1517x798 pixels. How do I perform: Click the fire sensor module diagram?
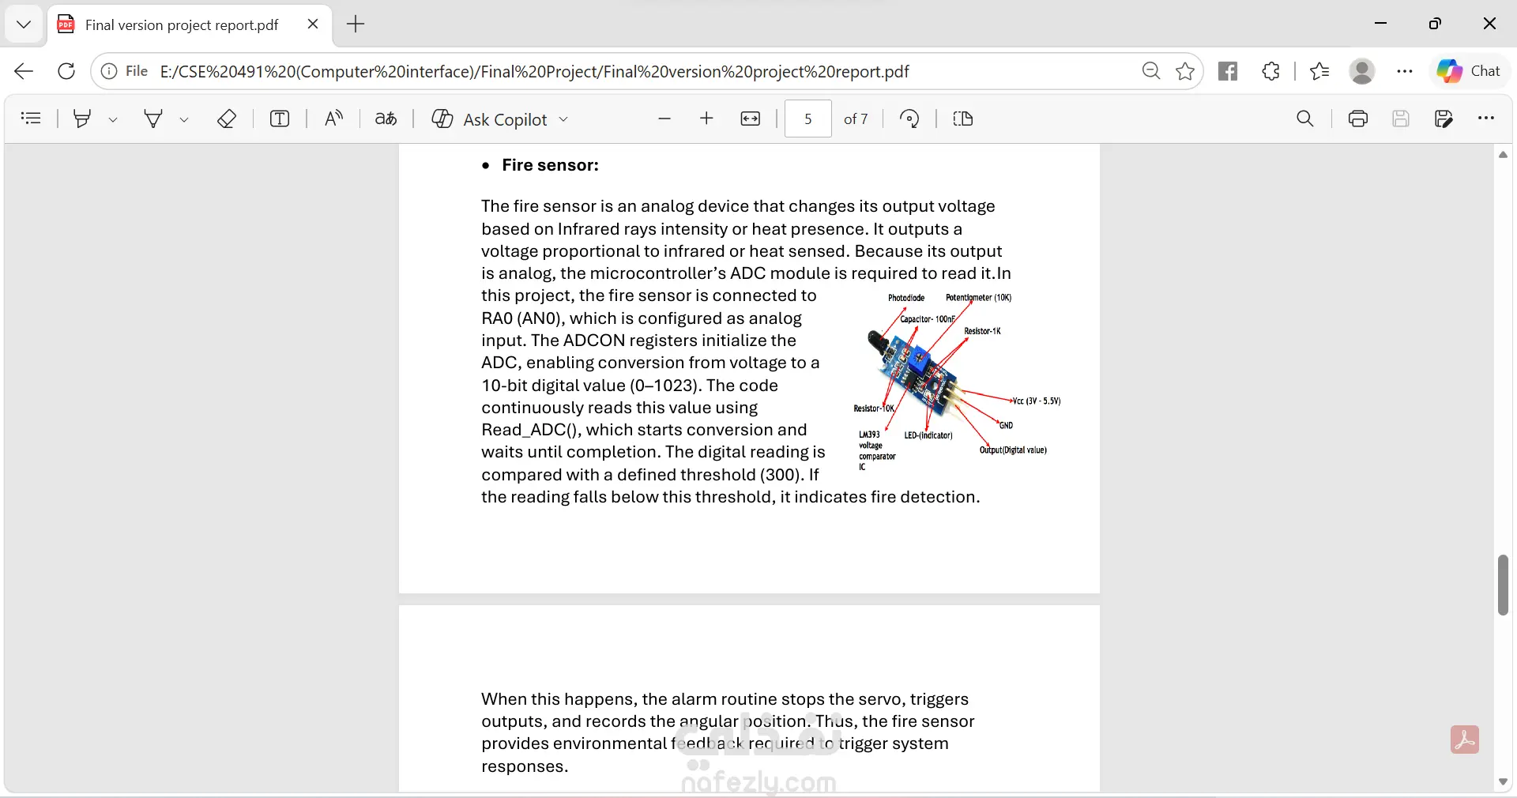pyautogui.click(x=957, y=382)
